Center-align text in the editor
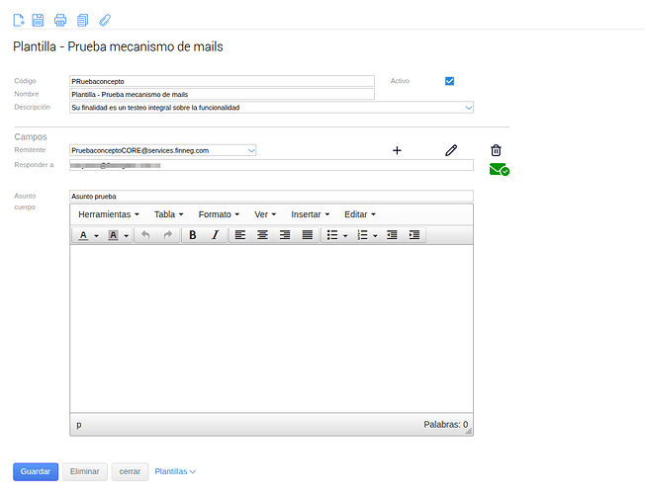Viewport: 645px width, 494px height. pyautogui.click(x=262, y=235)
